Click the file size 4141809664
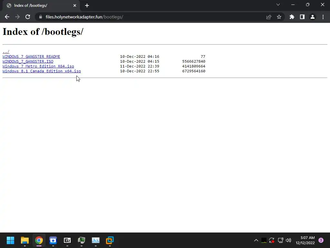 pyautogui.click(x=194, y=66)
